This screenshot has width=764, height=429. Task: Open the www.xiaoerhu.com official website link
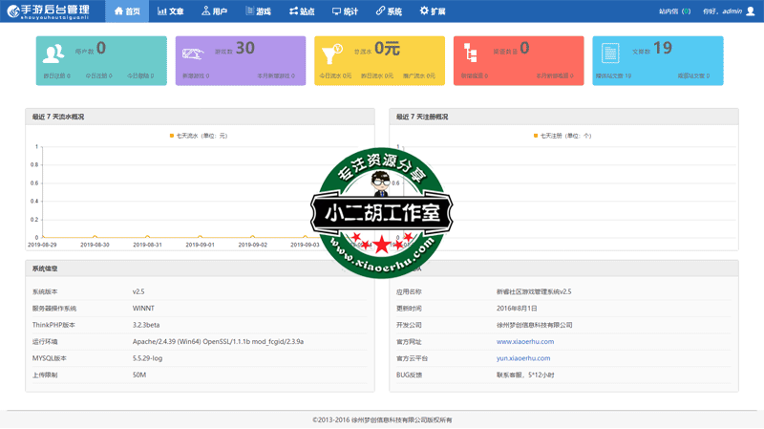coord(524,341)
